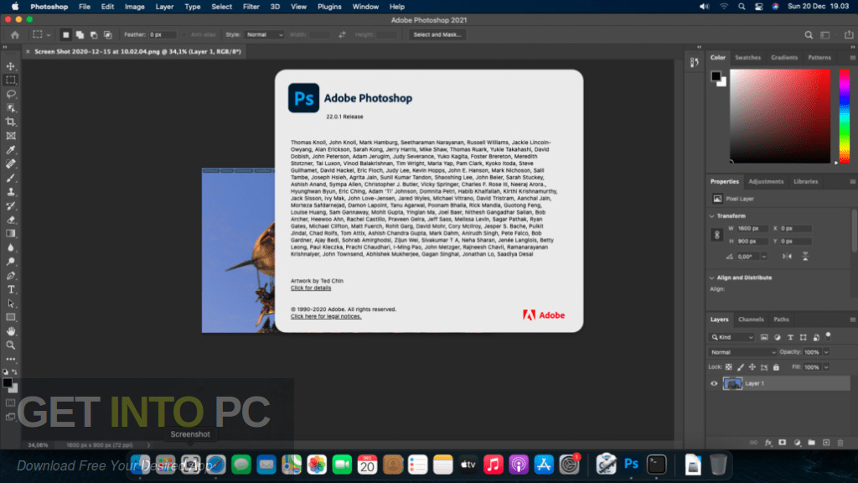858x483 pixels.
Task: Open the angle rotation dropdown
Action: coord(764,257)
